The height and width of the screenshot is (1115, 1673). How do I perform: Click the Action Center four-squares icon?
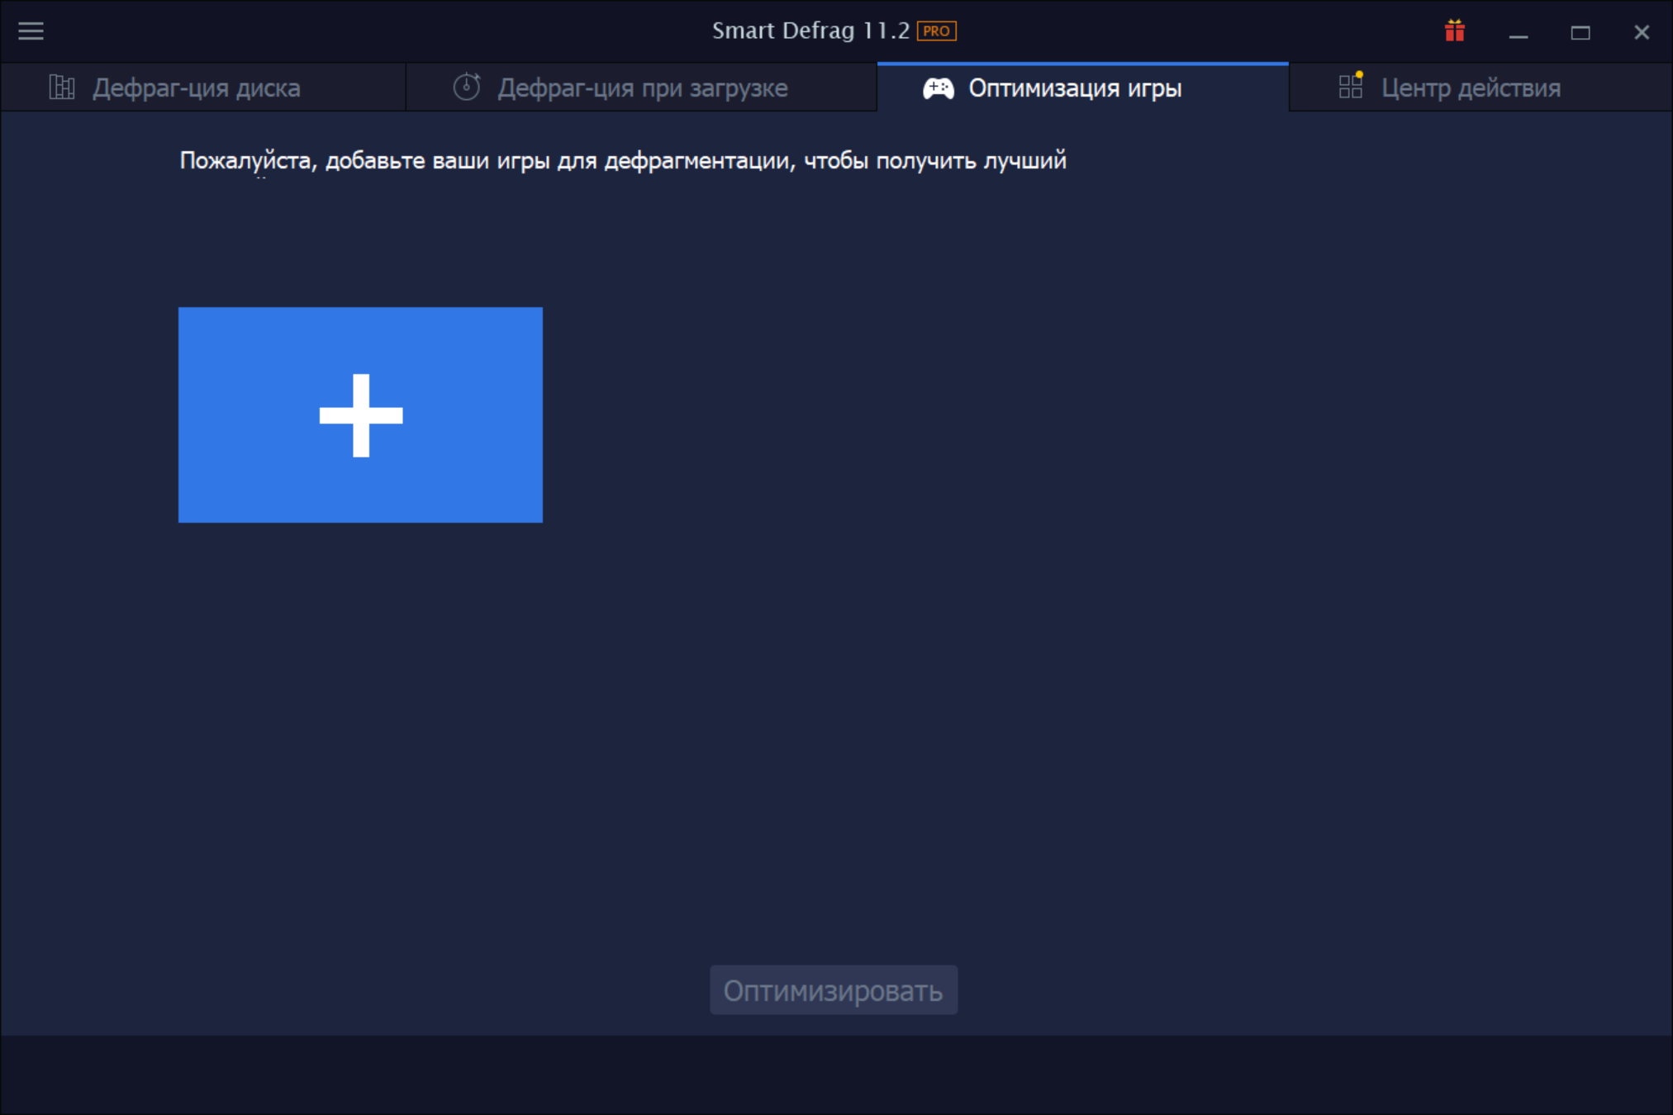click(x=1350, y=87)
